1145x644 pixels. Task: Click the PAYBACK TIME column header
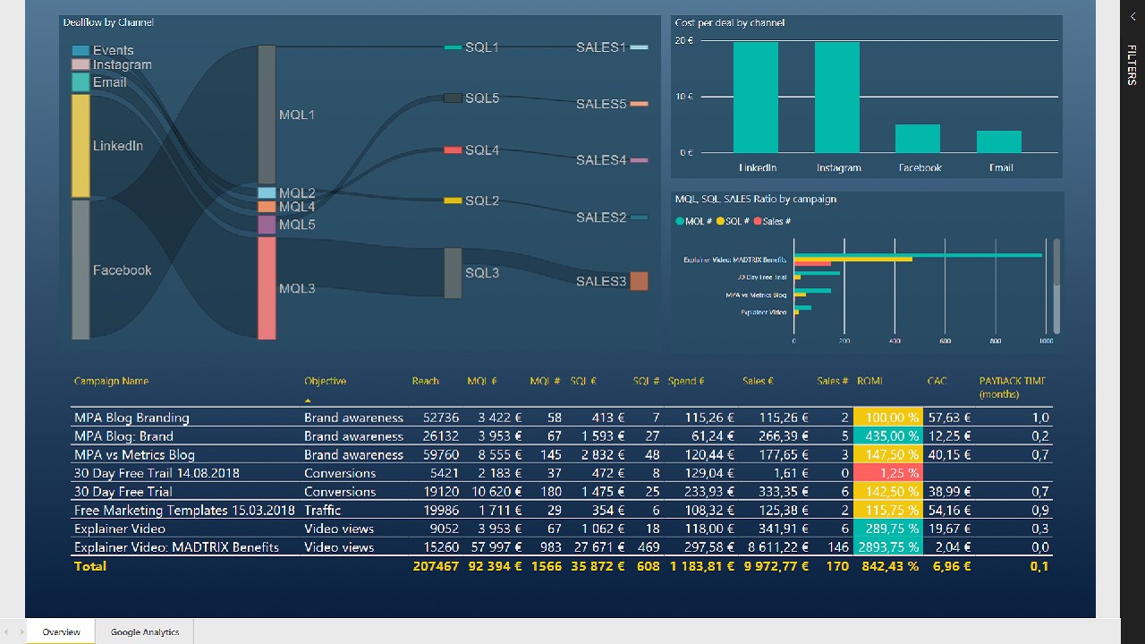point(1013,386)
